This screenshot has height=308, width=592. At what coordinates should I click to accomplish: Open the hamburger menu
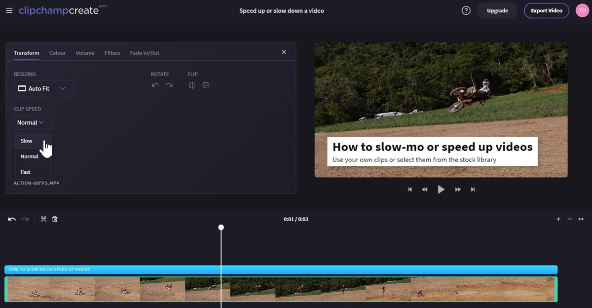9,10
